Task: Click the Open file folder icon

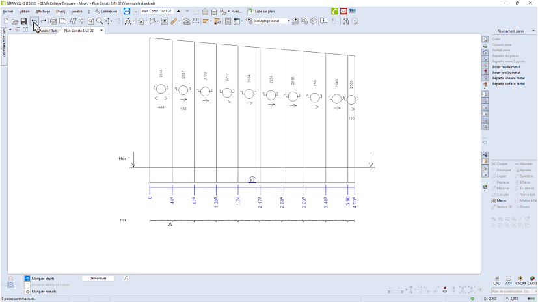Action: point(14,21)
